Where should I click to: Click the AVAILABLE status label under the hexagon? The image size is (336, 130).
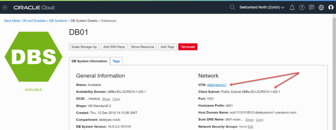point(33,90)
